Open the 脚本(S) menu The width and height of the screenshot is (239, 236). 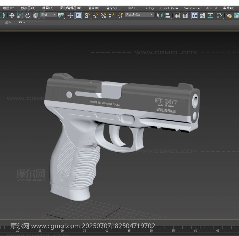pyautogui.click(x=133, y=8)
